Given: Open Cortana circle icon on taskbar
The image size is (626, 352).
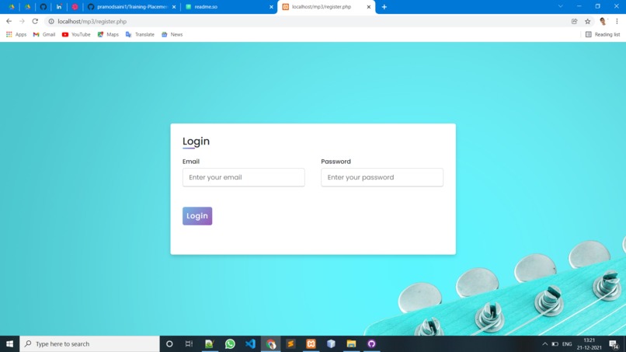Looking at the screenshot, I should 169,343.
